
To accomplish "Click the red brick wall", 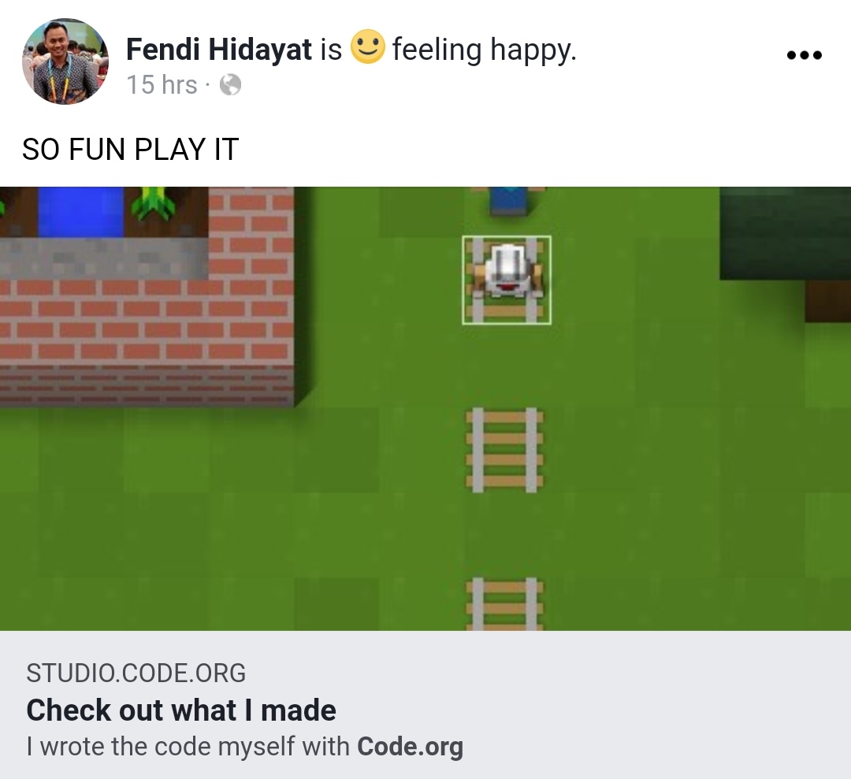I will coord(147,320).
